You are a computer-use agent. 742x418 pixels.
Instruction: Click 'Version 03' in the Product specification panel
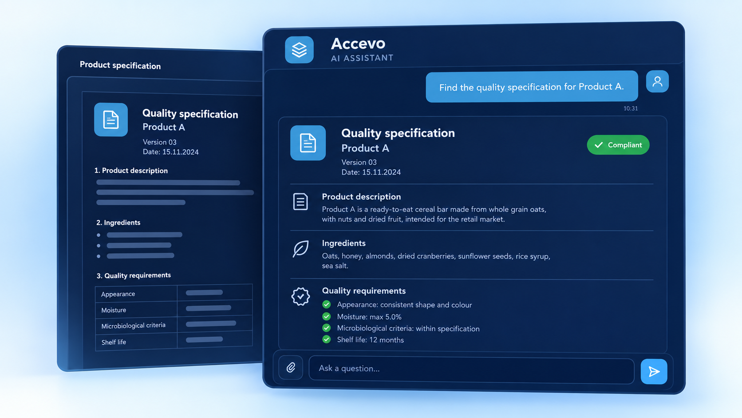[160, 142]
